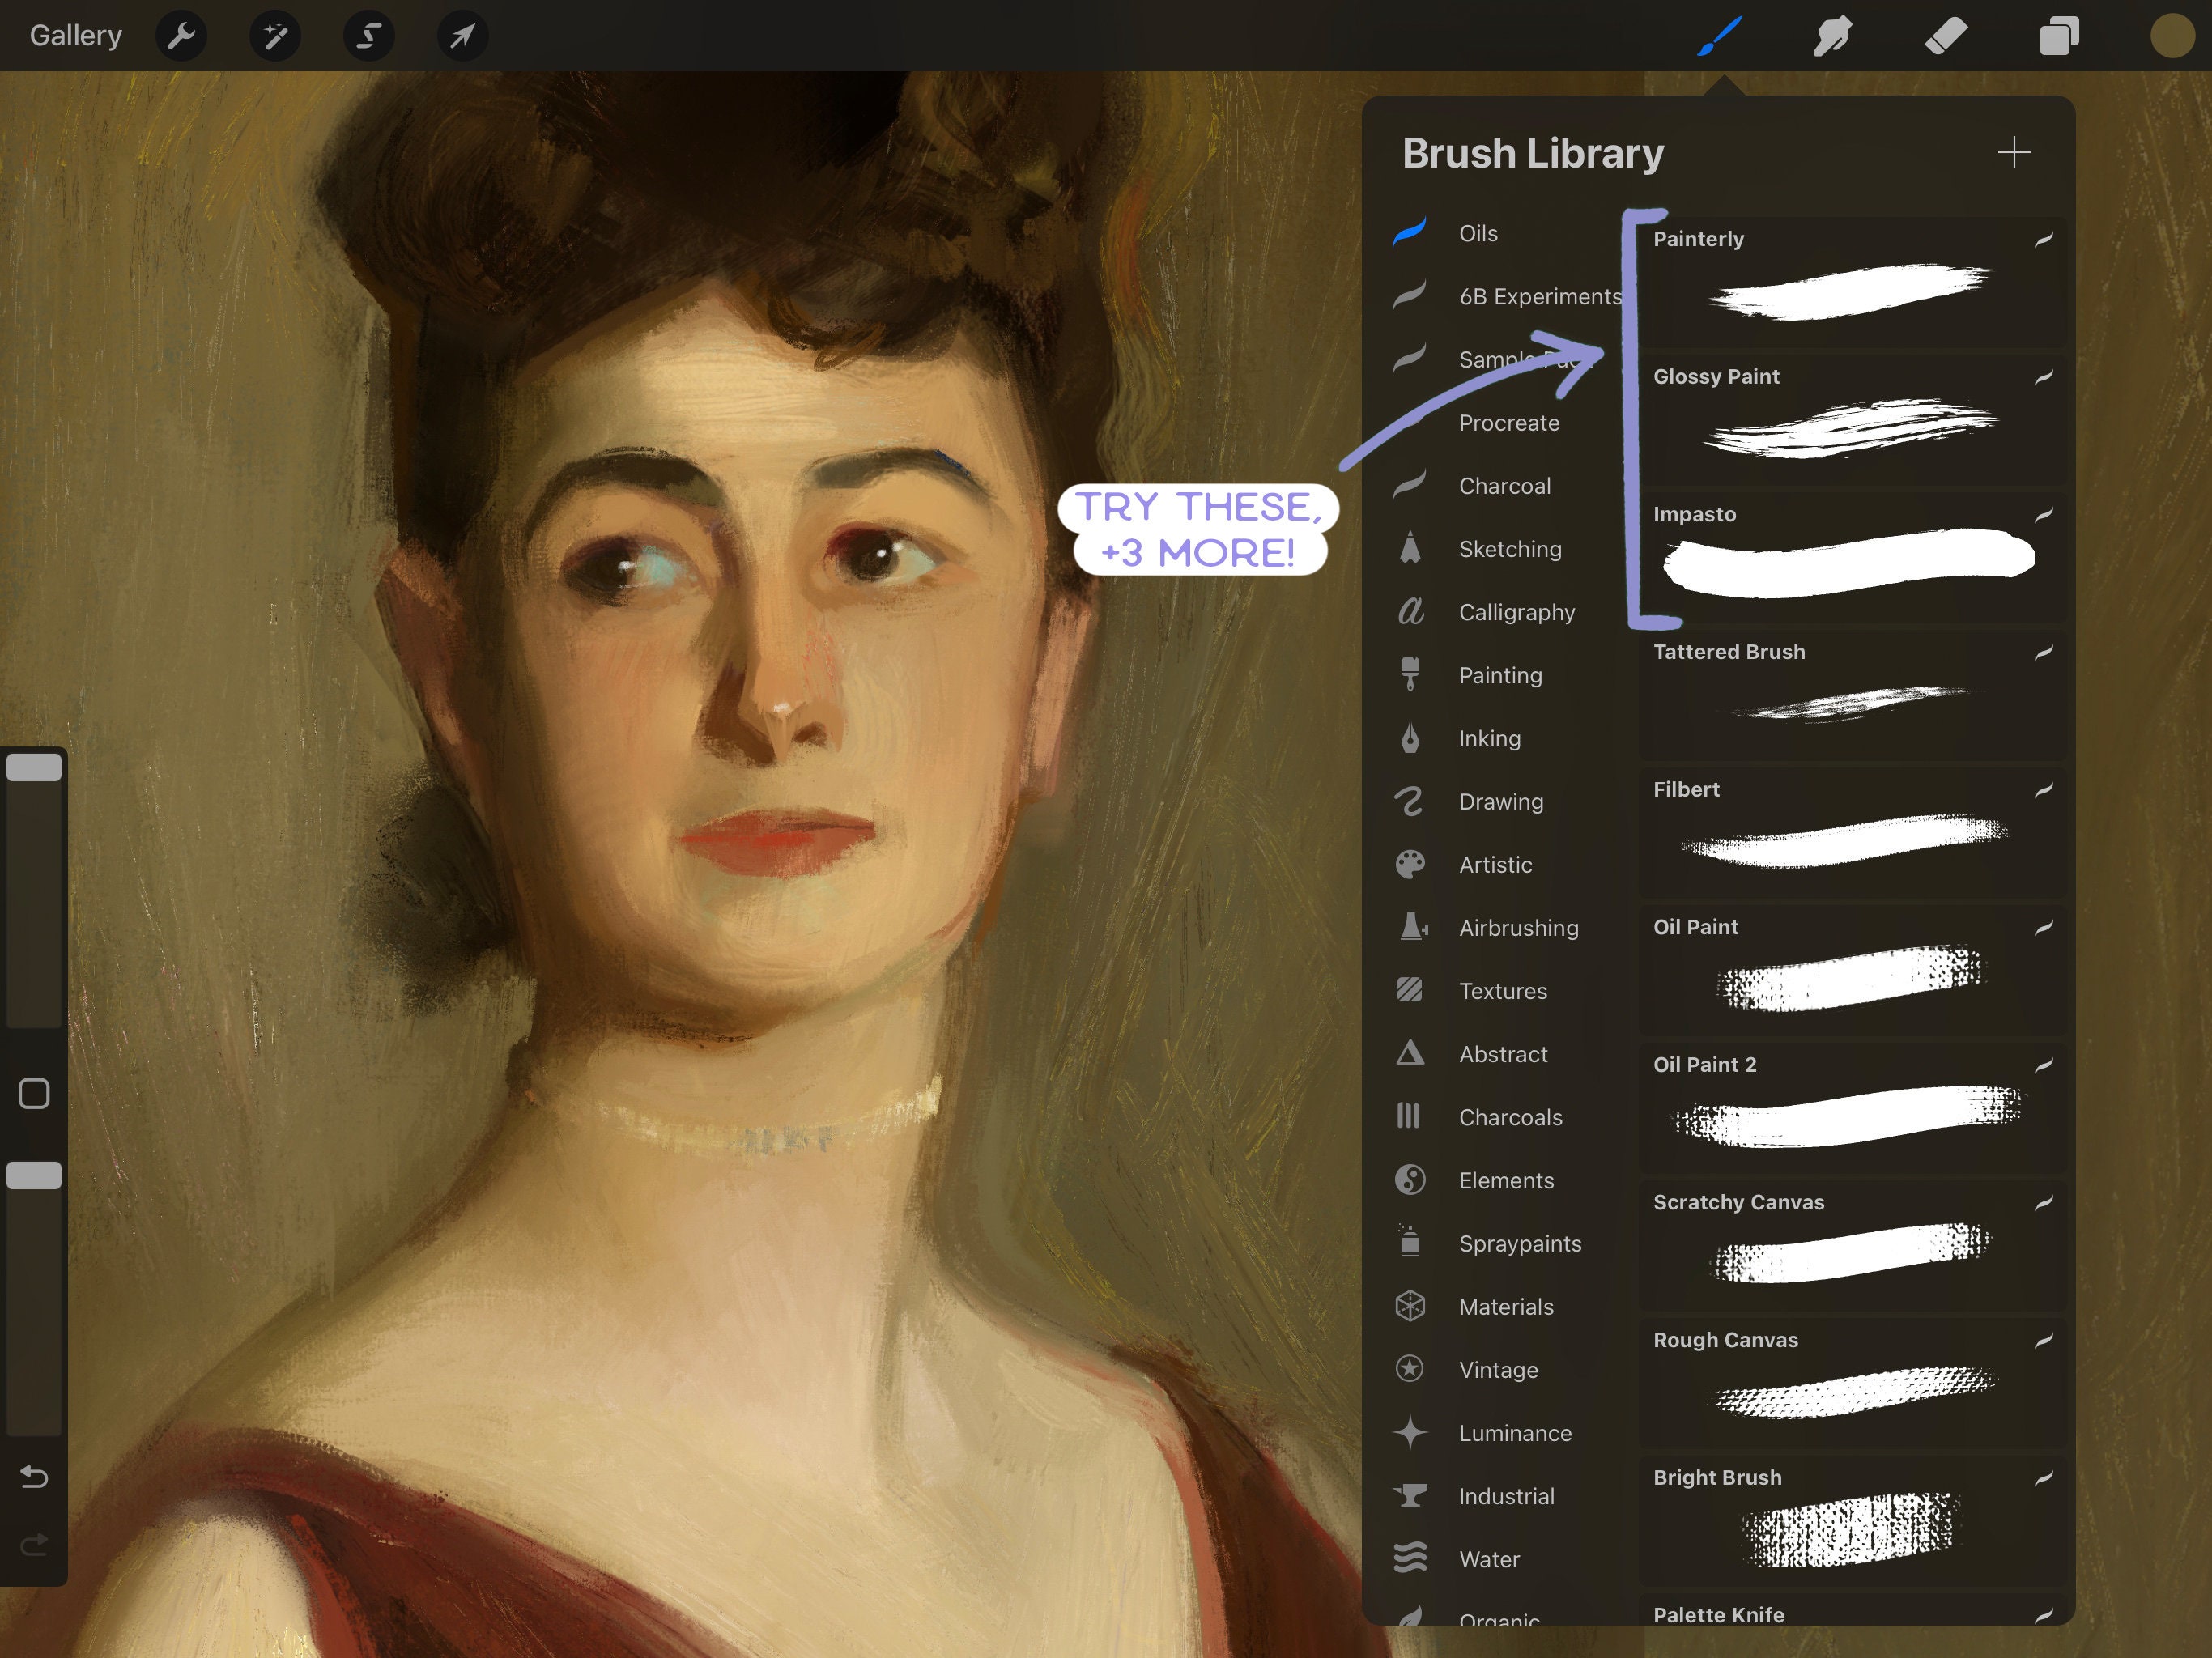Open the Actions wrench menu
This screenshot has width=2212, height=1658.
tap(181, 35)
